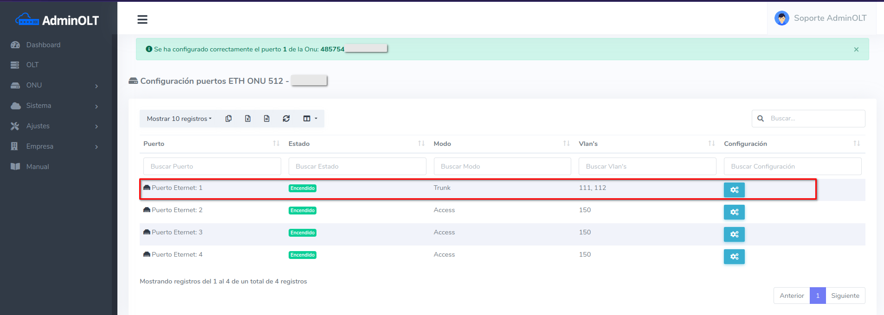
Task: Open configuration for Puerto Eternet 1
Action: [734, 190]
